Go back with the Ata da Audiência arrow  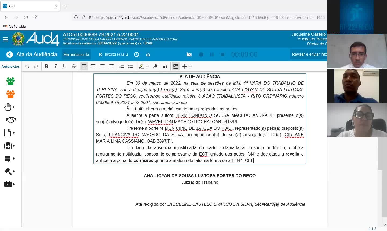click(10, 55)
